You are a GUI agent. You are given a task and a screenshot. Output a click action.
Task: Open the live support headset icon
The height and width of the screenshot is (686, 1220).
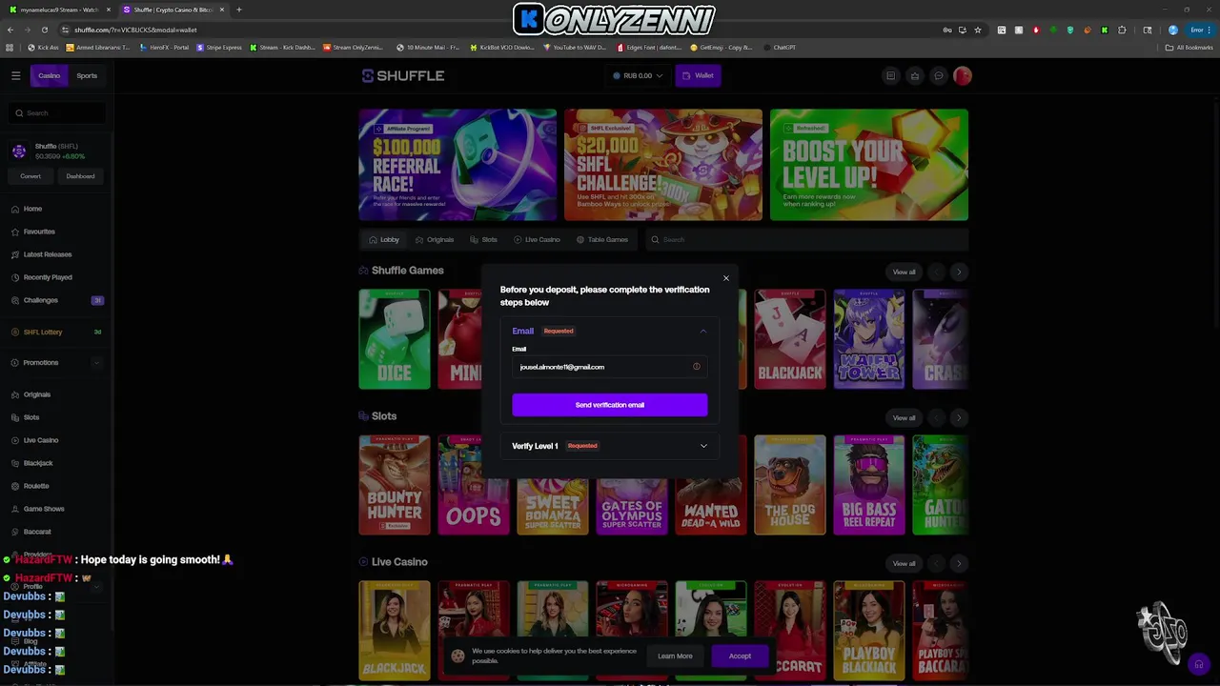(1199, 664)
